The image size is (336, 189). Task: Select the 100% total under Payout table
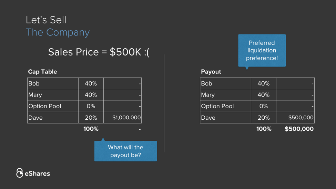264,129
